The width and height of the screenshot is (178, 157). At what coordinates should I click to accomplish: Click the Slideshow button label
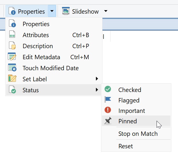(x=85, y=12)
